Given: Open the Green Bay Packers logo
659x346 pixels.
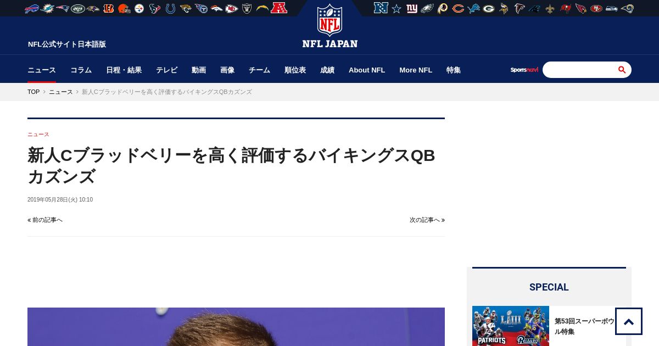Looking at the screenshot, I should click(x=489, y=8).
